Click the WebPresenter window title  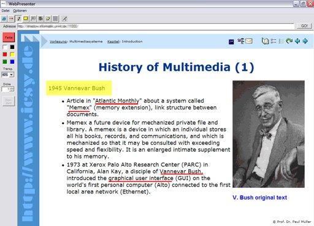click(22, 4)
